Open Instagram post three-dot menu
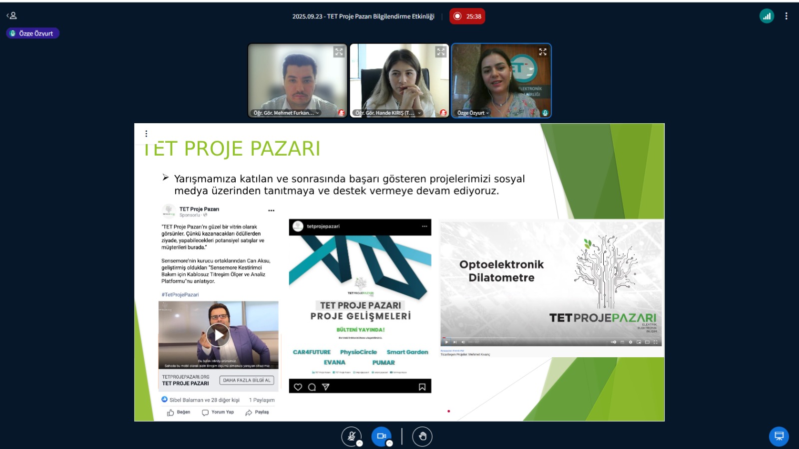Image resolution: width=799 pixels, height=449 pixels. [x=424, y=226]
